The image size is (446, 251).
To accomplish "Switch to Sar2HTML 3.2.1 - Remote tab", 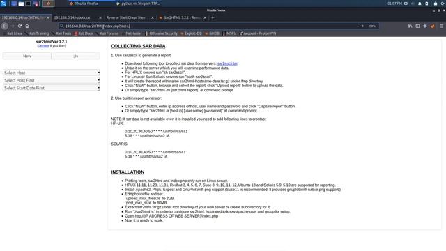I will tap(182, 17).
